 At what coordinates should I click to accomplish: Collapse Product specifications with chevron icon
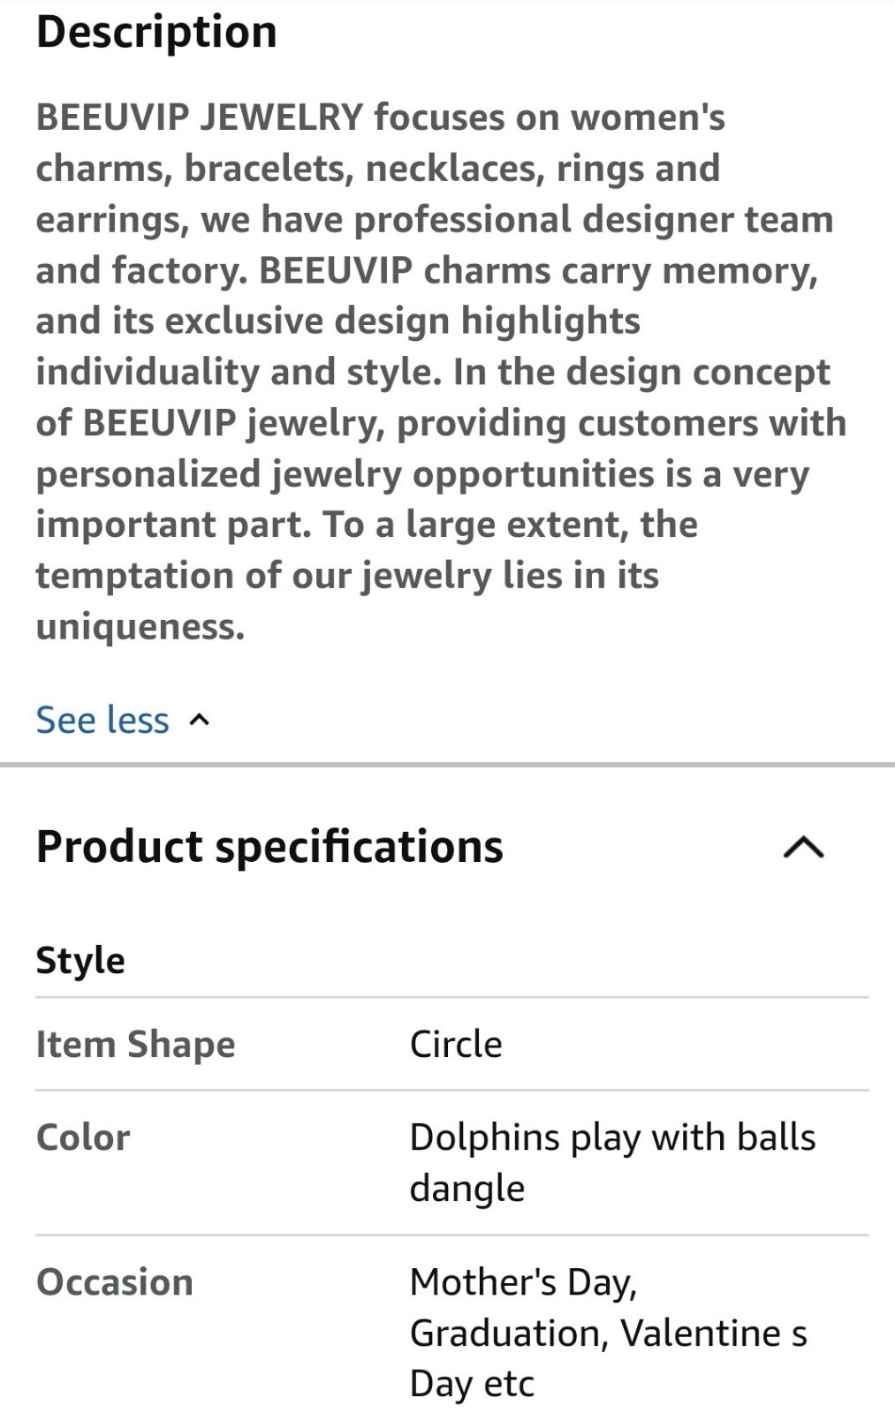803,848
